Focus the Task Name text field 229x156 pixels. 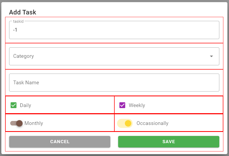point(114,82)
